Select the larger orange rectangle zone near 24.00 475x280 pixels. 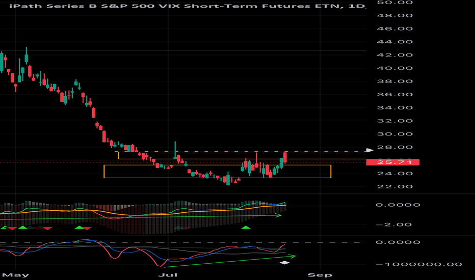tap(218, 172)
